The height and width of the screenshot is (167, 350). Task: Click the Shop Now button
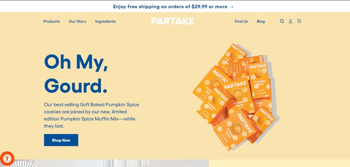[x=61, y=140]
